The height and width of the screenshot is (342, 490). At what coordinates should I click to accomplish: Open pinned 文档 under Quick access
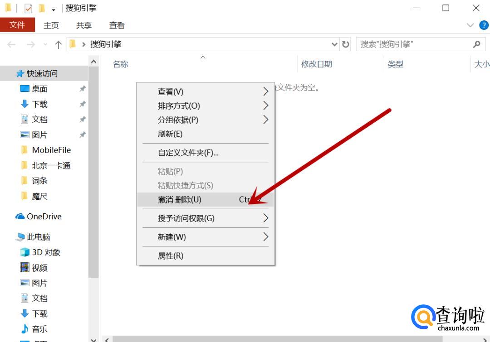click(39, 120)
